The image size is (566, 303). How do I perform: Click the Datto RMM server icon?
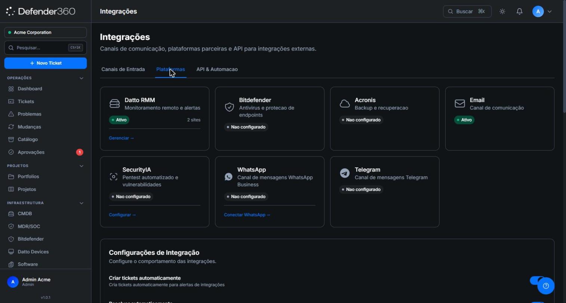[114, 104]
